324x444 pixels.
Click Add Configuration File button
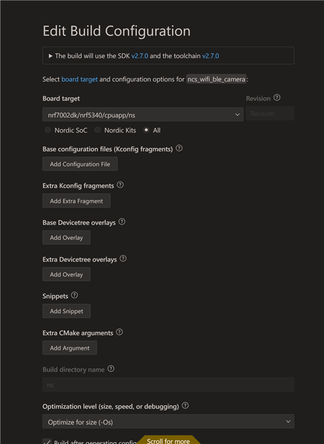tap(80, 164)
